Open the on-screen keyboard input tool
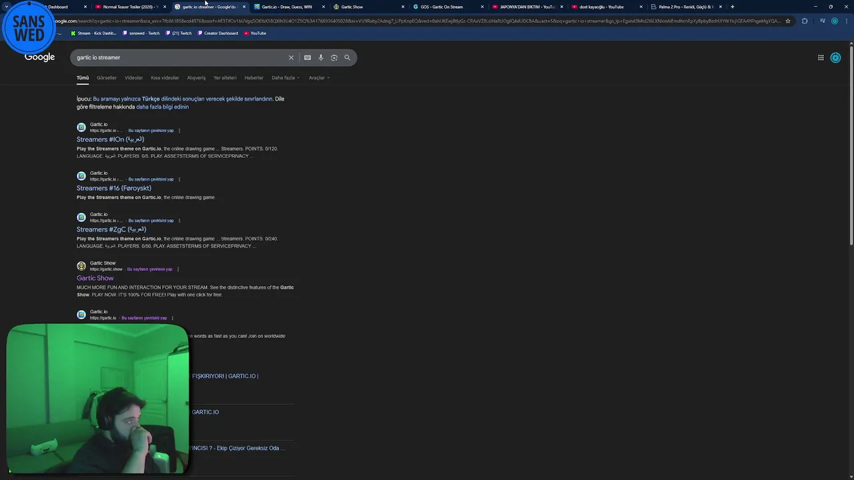 [308, 57]
